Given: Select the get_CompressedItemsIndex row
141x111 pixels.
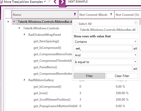Looking at the screenshot, I should pyautogui.click(x=53, y=74).
